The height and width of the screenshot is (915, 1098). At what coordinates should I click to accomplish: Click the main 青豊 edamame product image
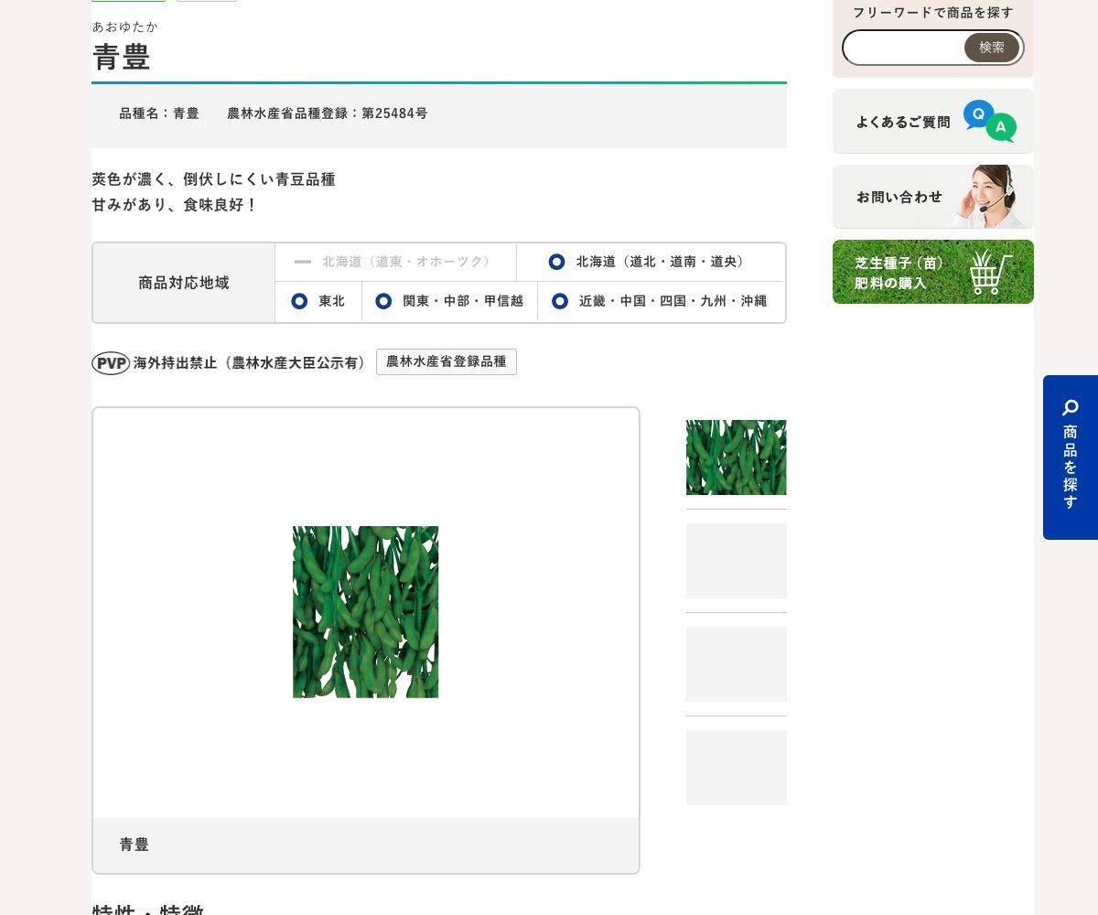click(x=366, y=612)
